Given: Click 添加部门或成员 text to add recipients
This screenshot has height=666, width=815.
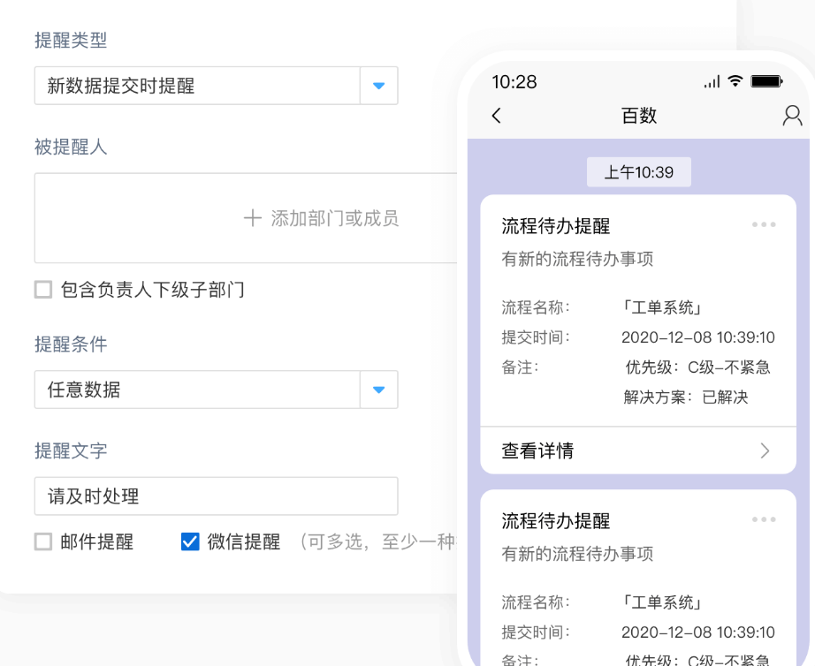Looking at the screenshot, I should 335,218.
